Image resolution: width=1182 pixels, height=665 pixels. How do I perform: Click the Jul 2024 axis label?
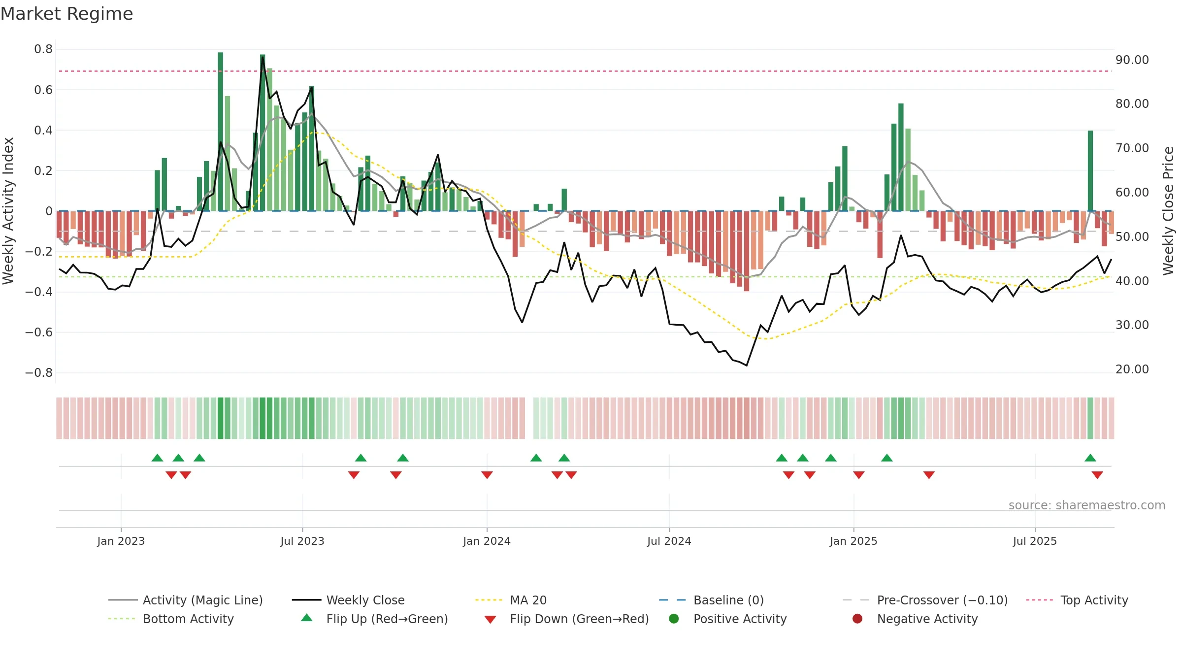669,541
